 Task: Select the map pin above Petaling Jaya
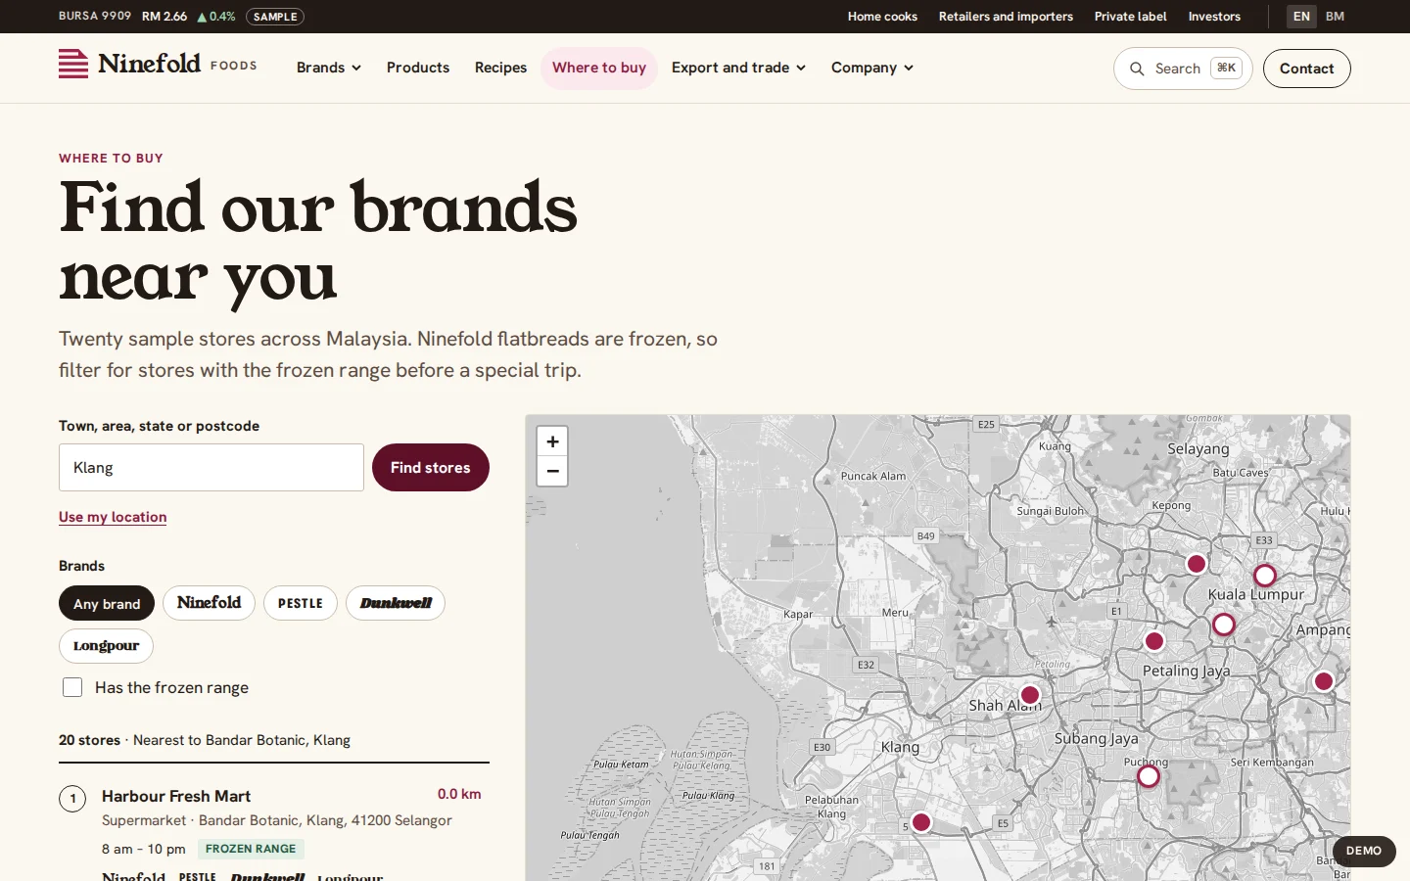[x=1154, y=641]
